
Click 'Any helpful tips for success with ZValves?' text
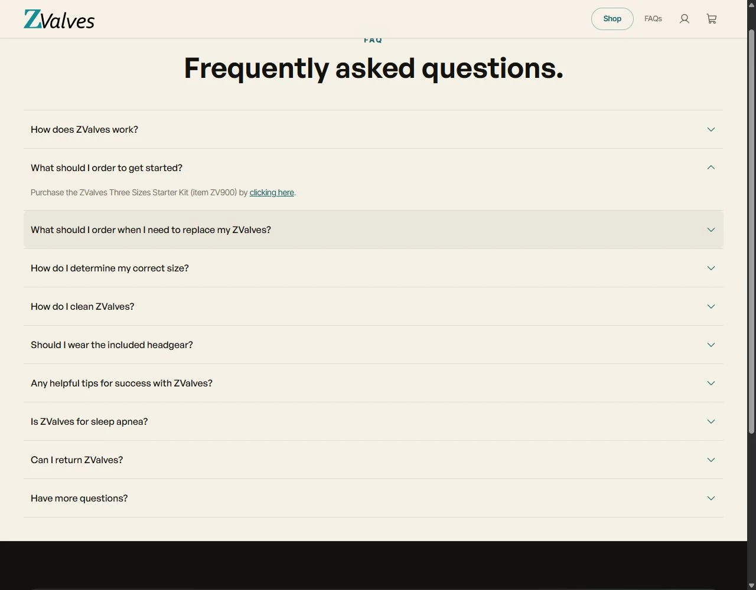[122, 383]
